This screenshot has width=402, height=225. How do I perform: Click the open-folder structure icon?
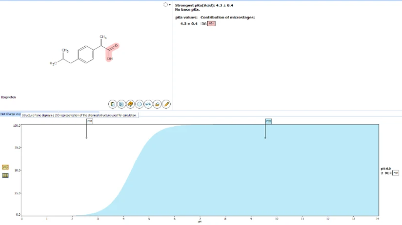point(157,104)
